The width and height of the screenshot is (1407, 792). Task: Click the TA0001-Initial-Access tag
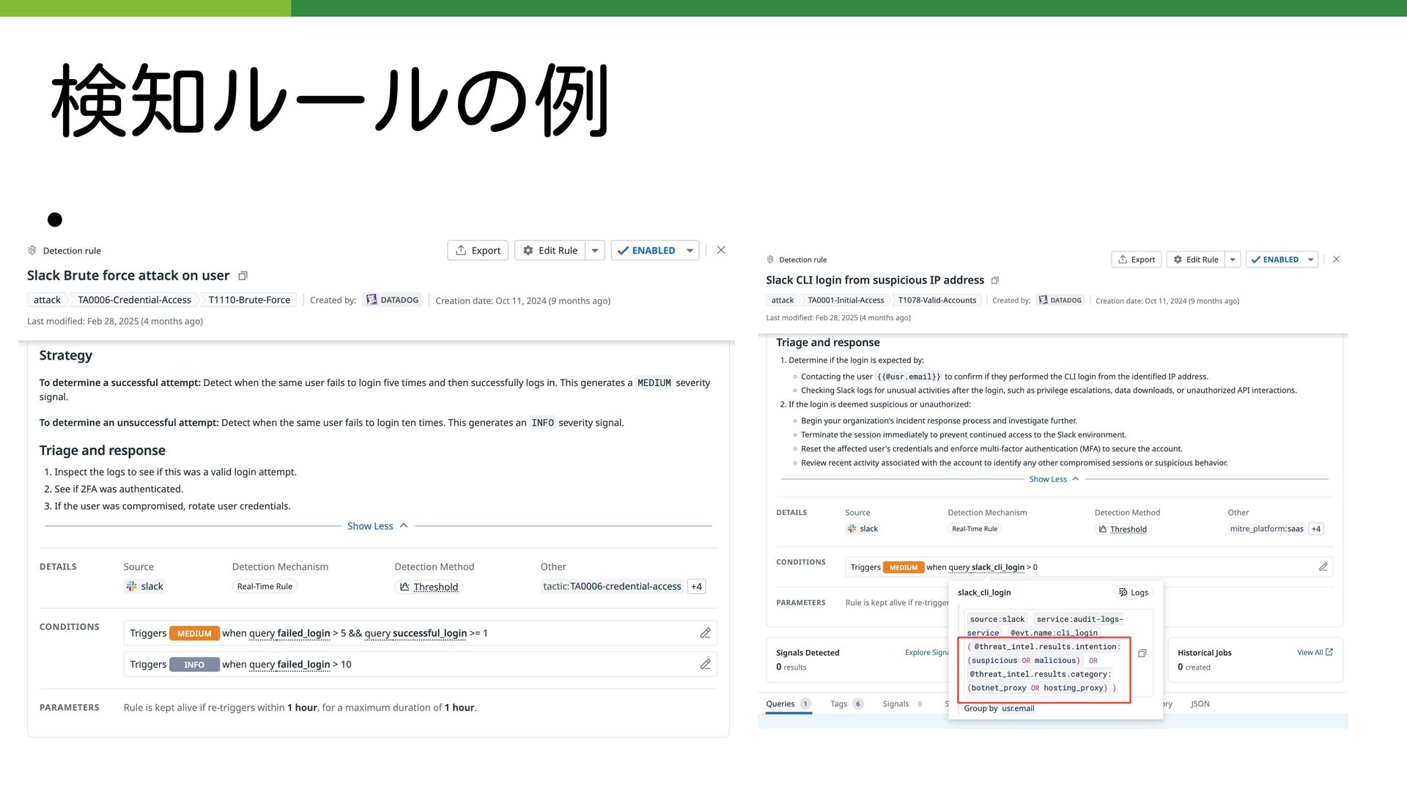[x=846, y=300]
